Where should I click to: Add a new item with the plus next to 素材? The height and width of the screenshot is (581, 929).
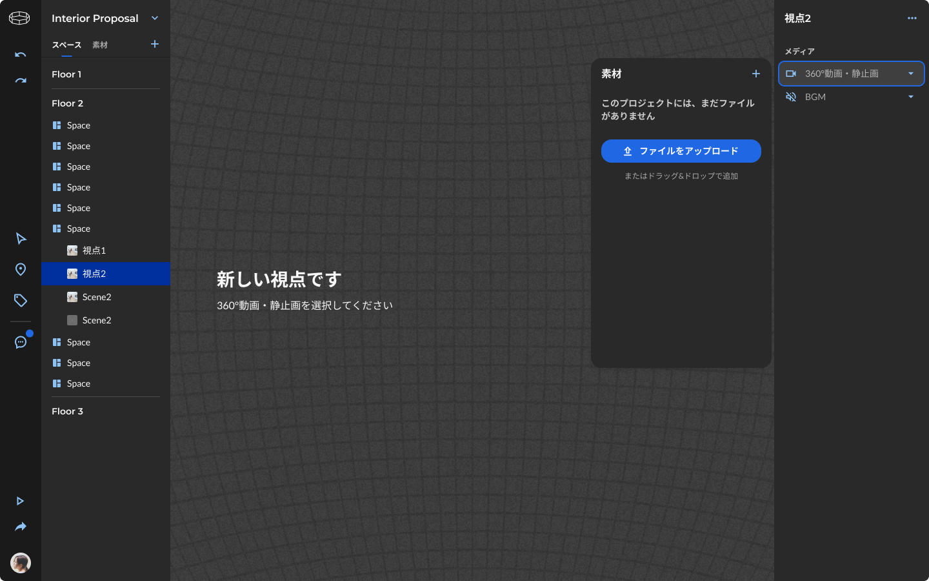tap(755, 74)
